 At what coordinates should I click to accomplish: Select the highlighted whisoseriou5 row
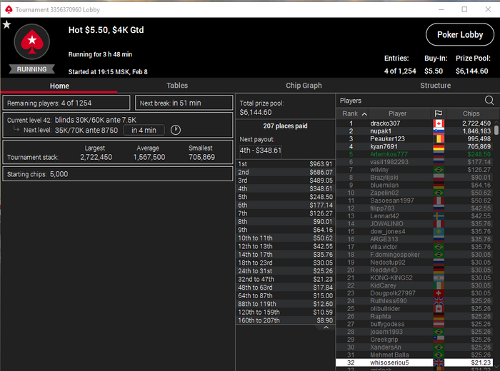coord(414,362)
